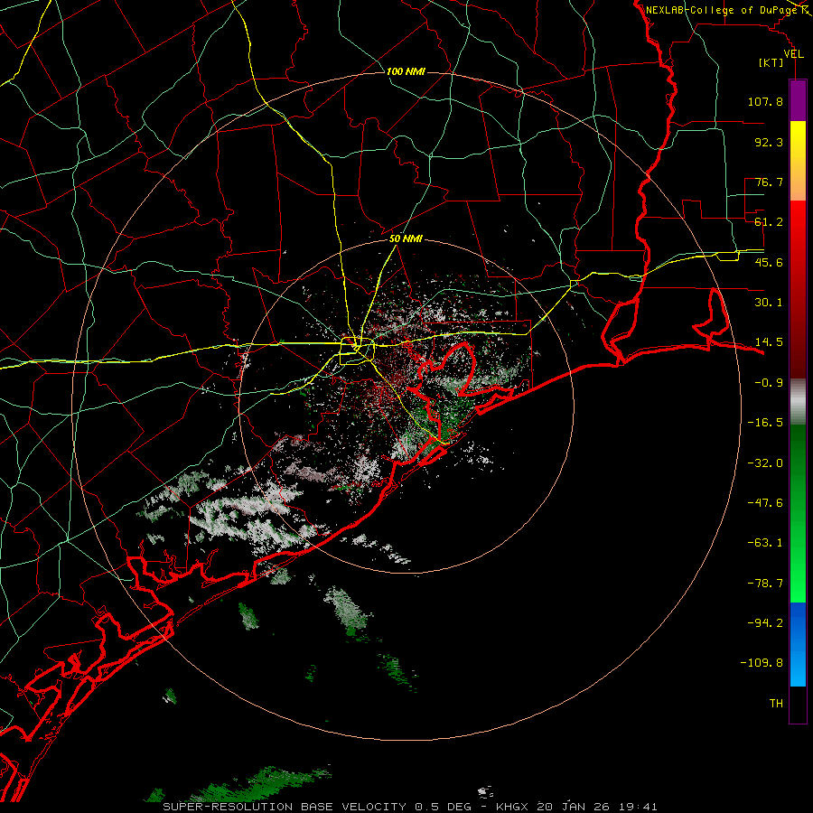Click the -16.5 legend value
Viewport: 813px width, 813px height.
[x=765, y=423]
